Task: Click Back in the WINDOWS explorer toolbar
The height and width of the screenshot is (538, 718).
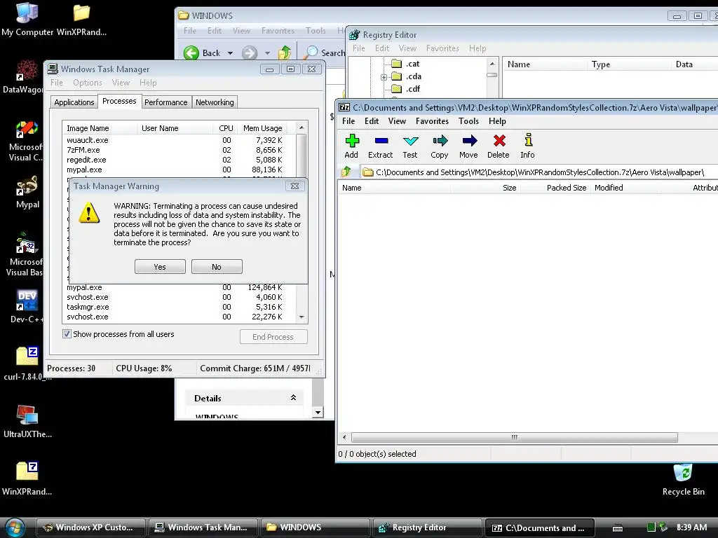Action: (203, 53)
